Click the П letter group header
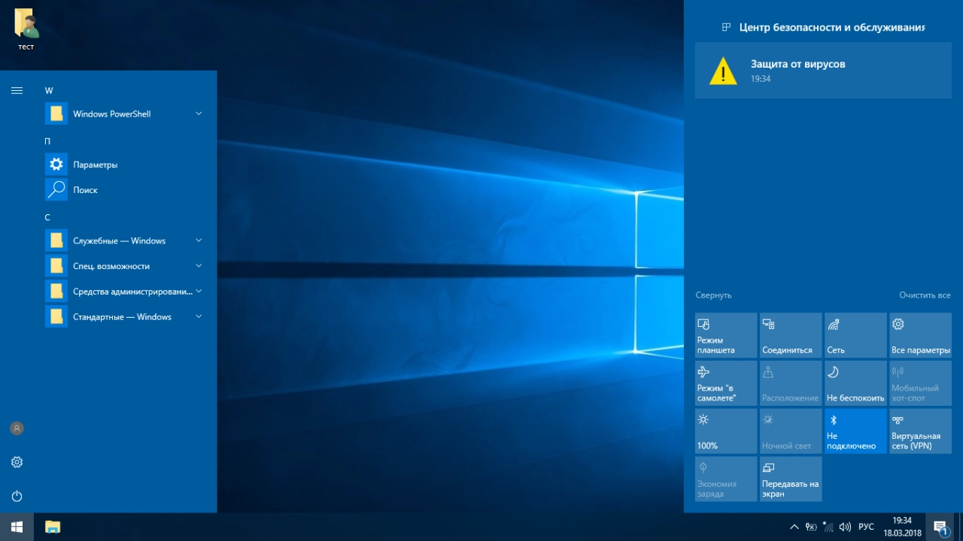 coord(48,141)
